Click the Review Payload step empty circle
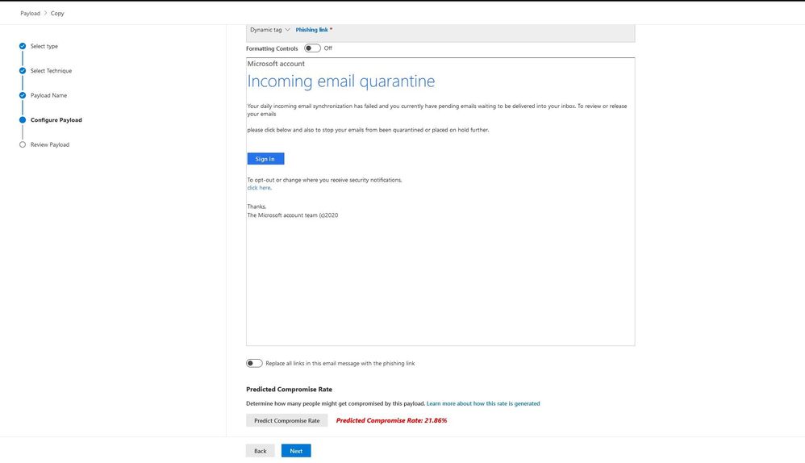The width and height of the screenshot is (805, 463). (23, 144)
